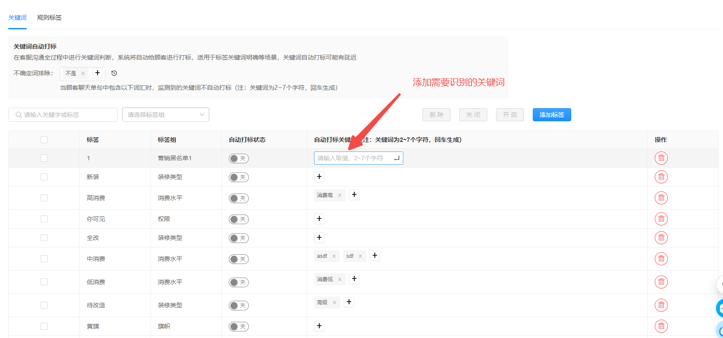This screenshot has height=338, width=723.
Task: Toggle auto-tagging switch for 新装
Action: [239, 177]
